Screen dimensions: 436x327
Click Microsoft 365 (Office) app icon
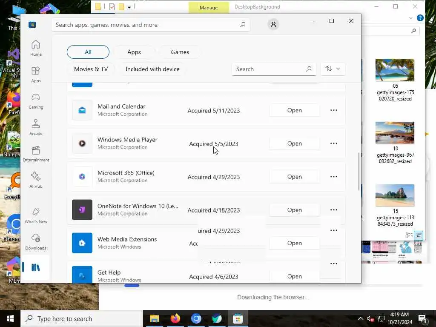coord(82,177)
